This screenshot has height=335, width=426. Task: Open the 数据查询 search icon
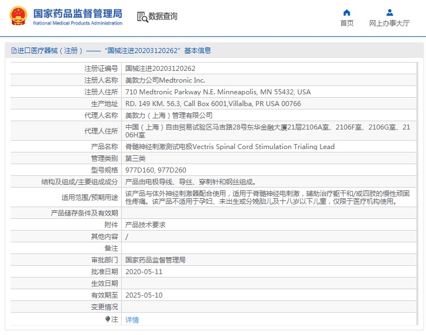pos(142,17)
